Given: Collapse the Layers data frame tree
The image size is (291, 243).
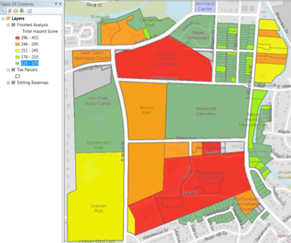Looking at the screenshot, I should [x=3, y=19].
